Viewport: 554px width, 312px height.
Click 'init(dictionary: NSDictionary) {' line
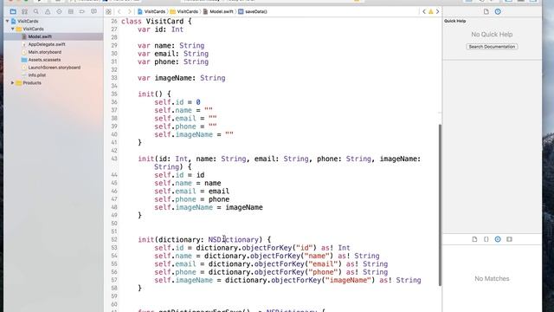click(204, 240)
